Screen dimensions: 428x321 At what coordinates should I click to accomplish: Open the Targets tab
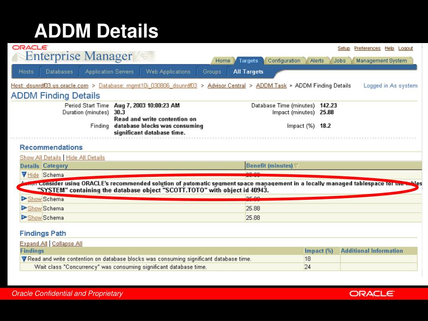[x=248, y=61]
